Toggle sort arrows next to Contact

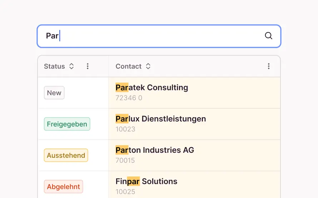coord(148,66)
